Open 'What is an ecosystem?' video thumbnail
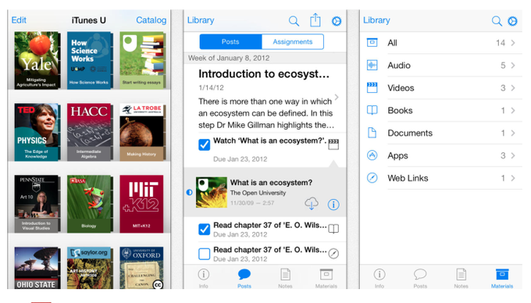 tap(212, 192)
